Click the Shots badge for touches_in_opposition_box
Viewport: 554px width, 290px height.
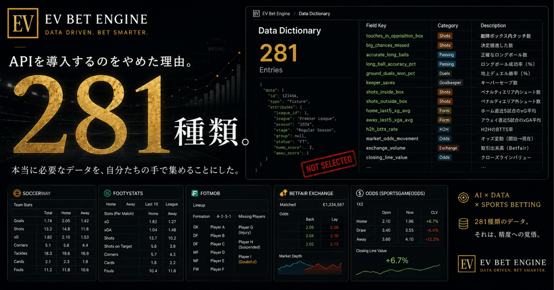[x=444, y=36]
